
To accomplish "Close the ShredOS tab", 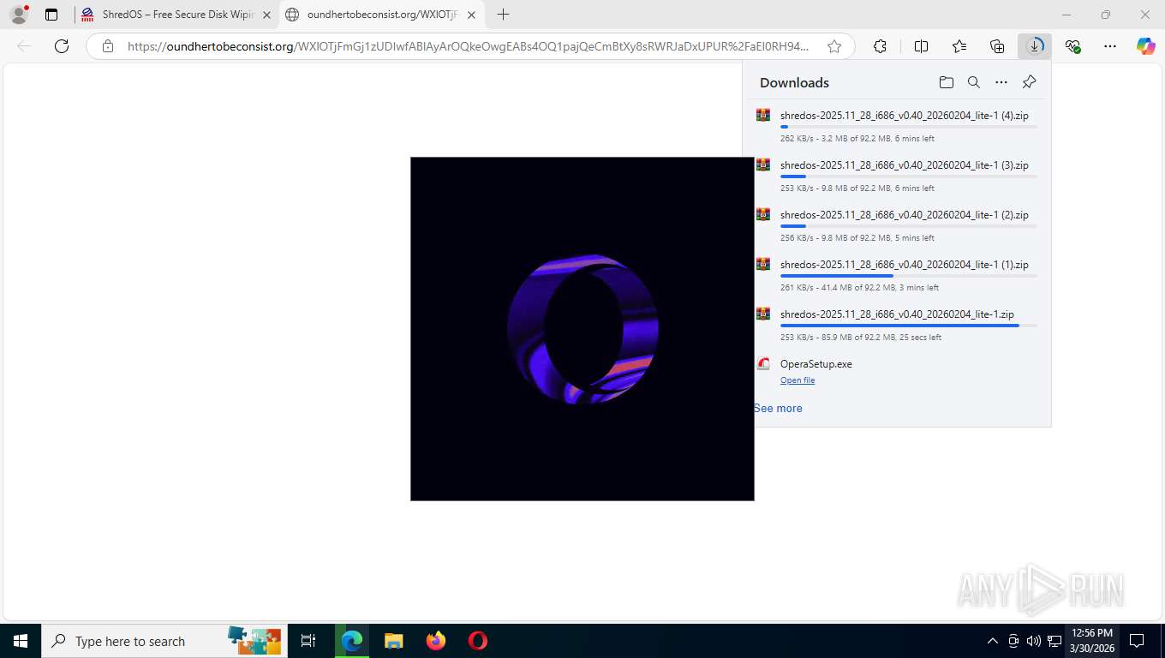I will point(266,15).
